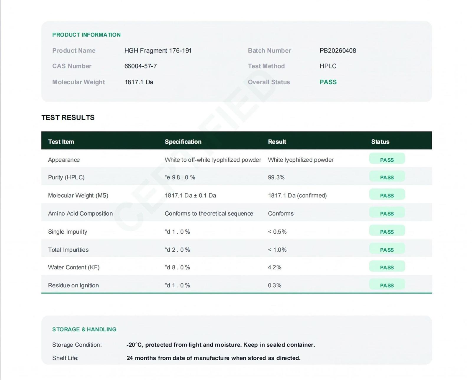Click the "Specification" column header
This screenshot has height=380, width=472.
[183, 142]
